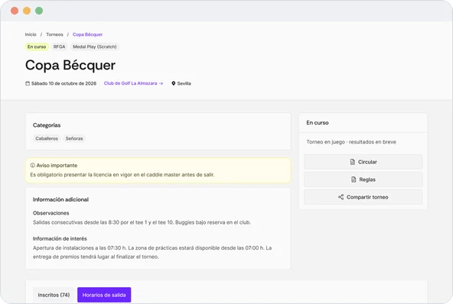Click the green maximize window button

point(39,11)
